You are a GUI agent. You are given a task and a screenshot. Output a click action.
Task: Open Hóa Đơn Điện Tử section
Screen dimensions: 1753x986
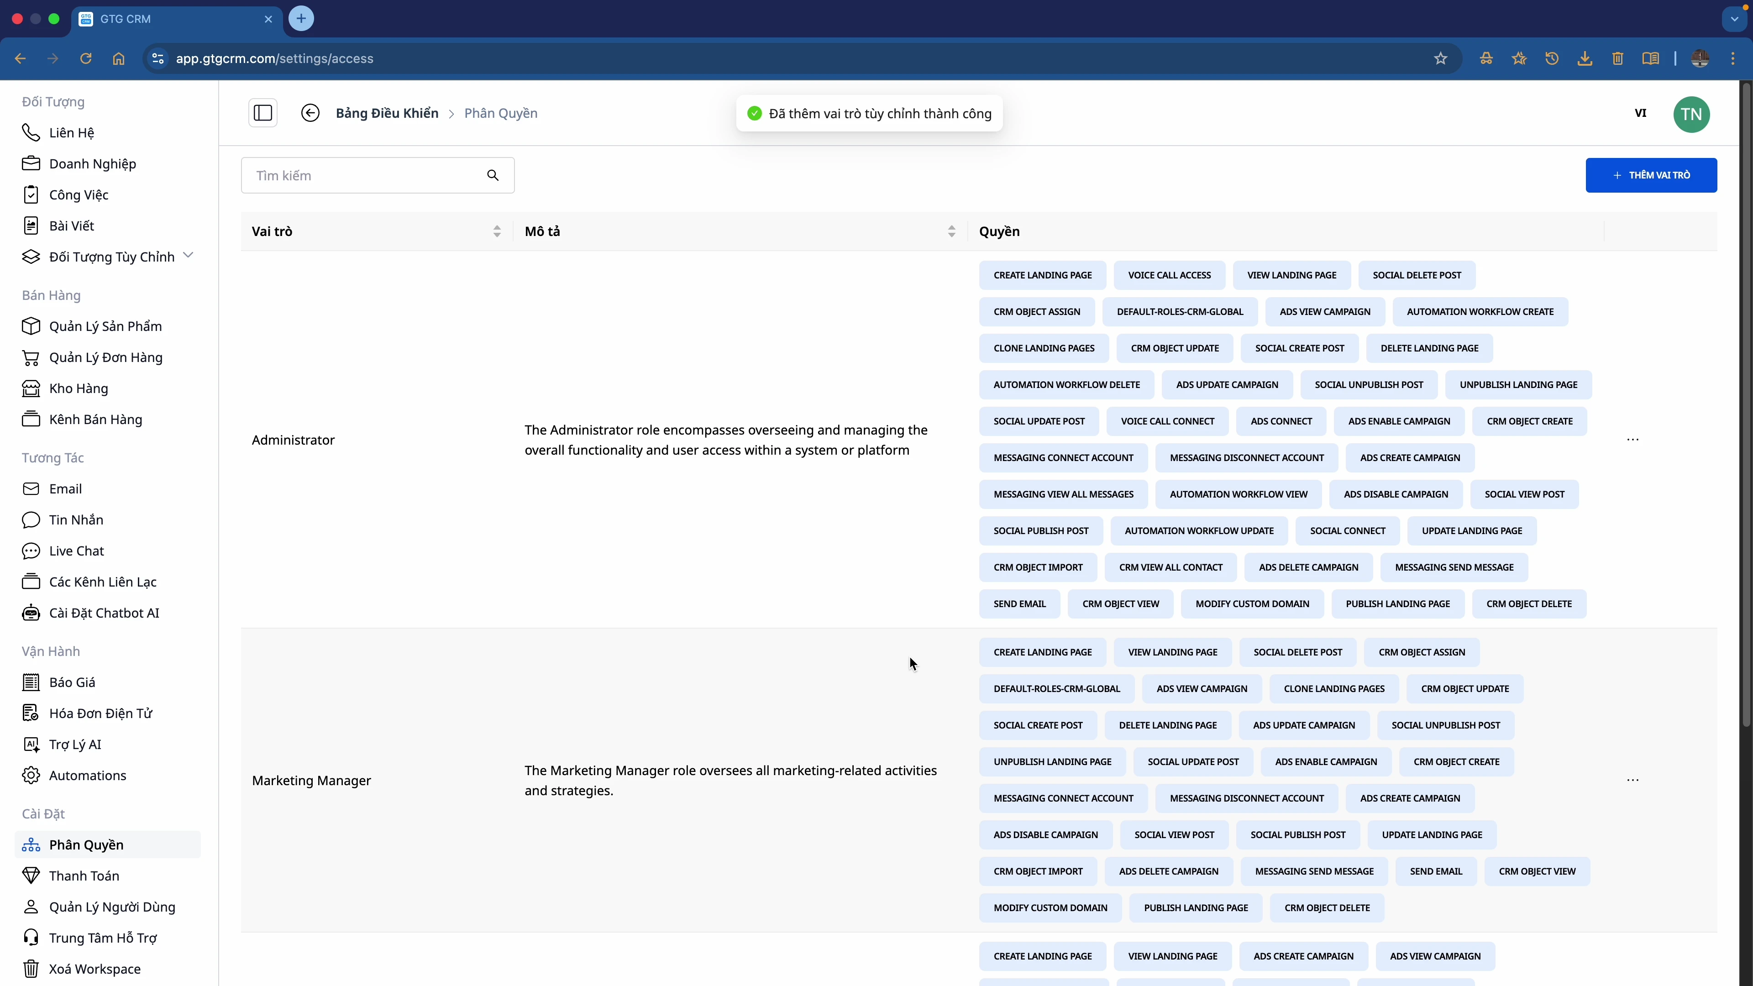pos(100,713)
